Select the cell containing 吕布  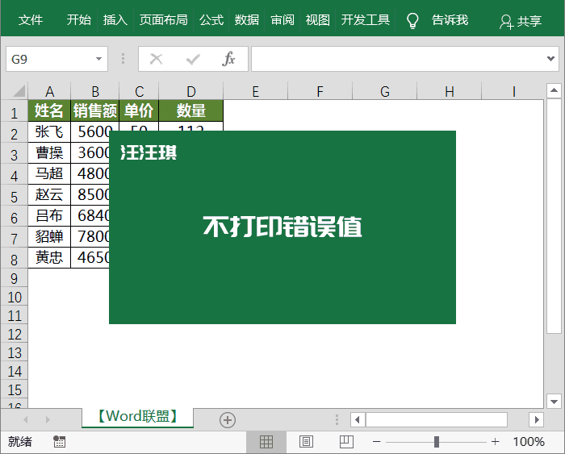(x=49, y=215)
